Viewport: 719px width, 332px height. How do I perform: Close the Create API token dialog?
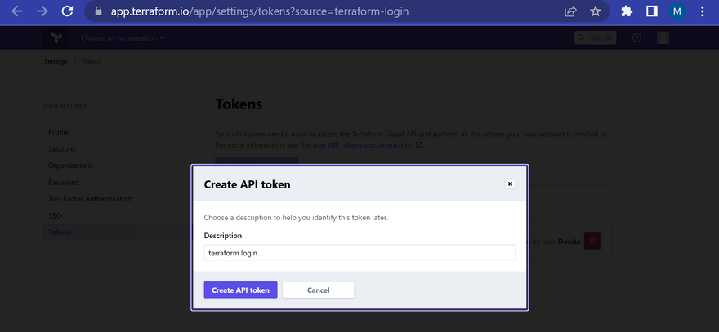click(511, 184)
